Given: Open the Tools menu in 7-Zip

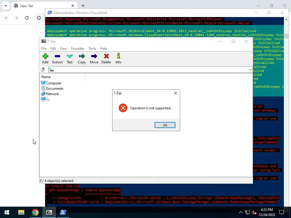Looking at the screenshot, I should click(92, 48).
